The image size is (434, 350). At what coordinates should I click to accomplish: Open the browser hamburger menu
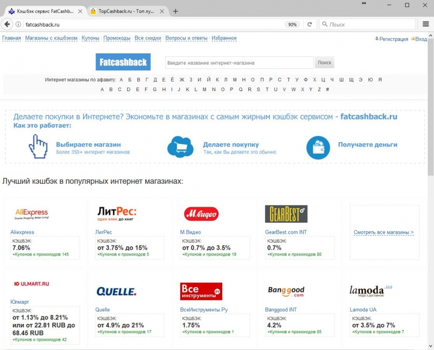click(x=426, y=25)
